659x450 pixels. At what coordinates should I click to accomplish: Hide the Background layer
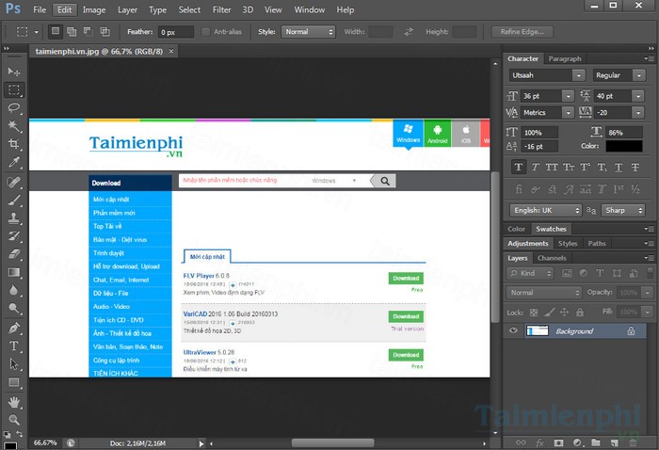(513, 330)
